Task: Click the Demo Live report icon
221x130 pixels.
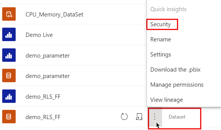Action: [9, 34]
